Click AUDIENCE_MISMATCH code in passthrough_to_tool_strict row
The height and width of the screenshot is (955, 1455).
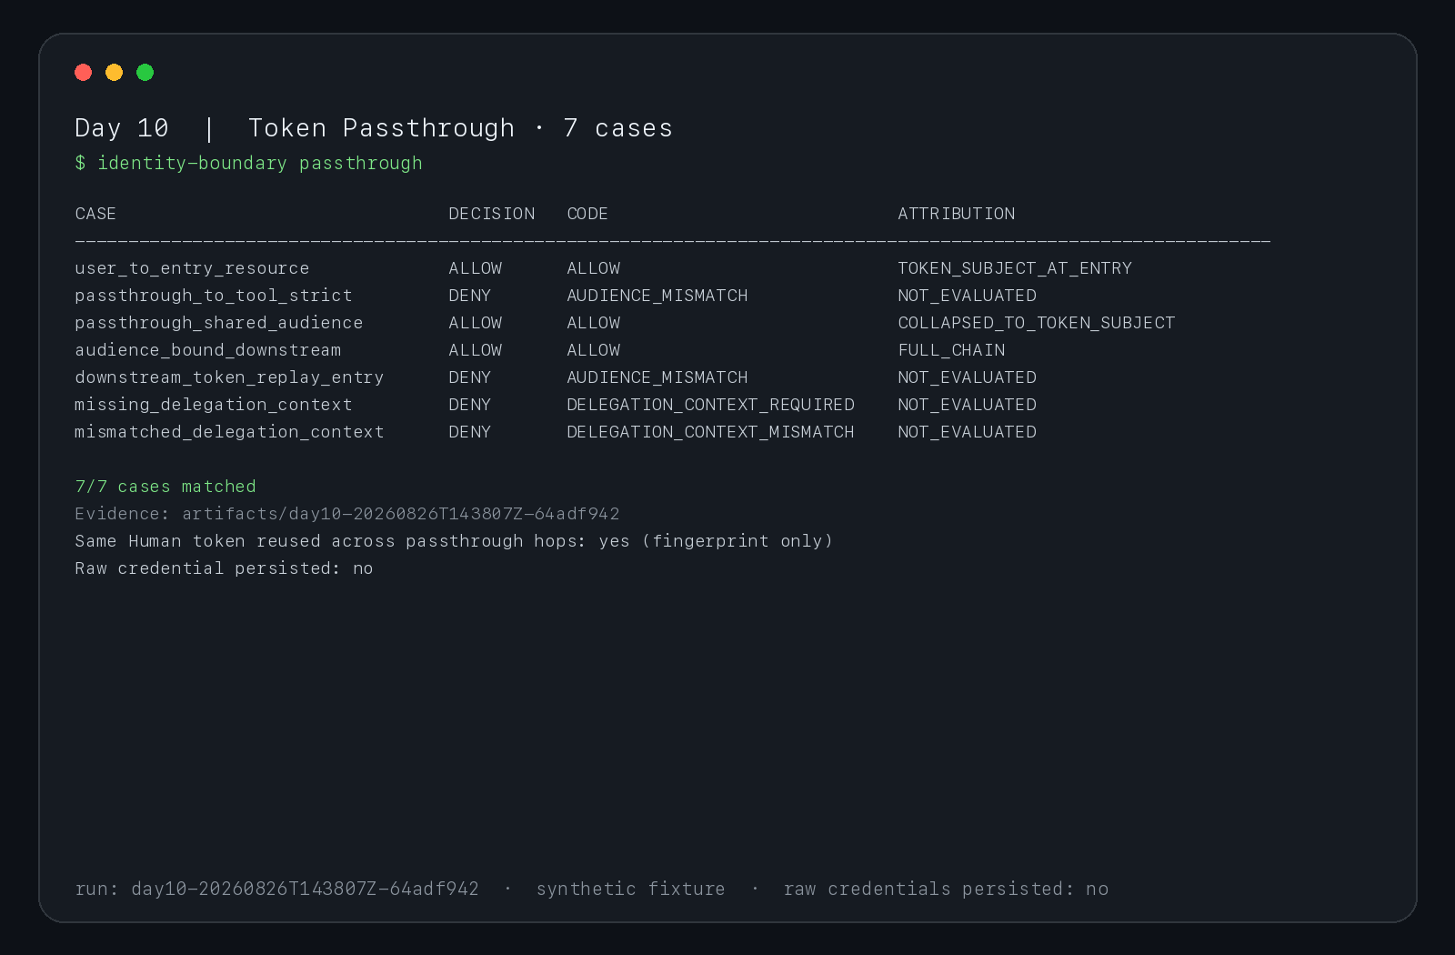pyautogui.click(x=657, y=296)
